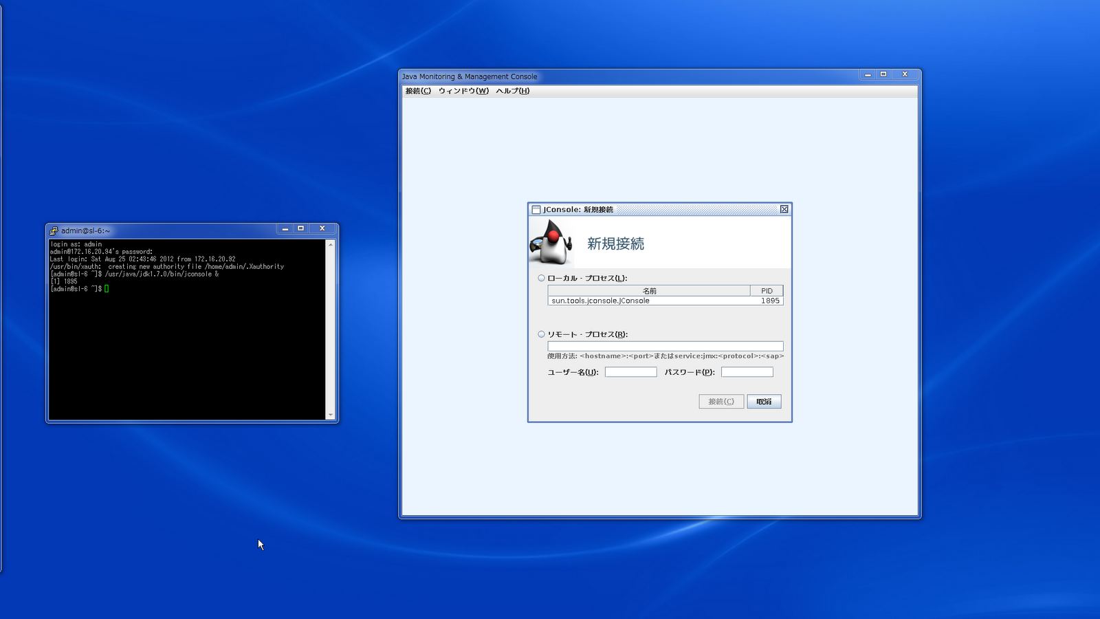Open the ウィンドウ(W) menu
This screenshot has height=619, width=1100.
[x=463, y=91]
